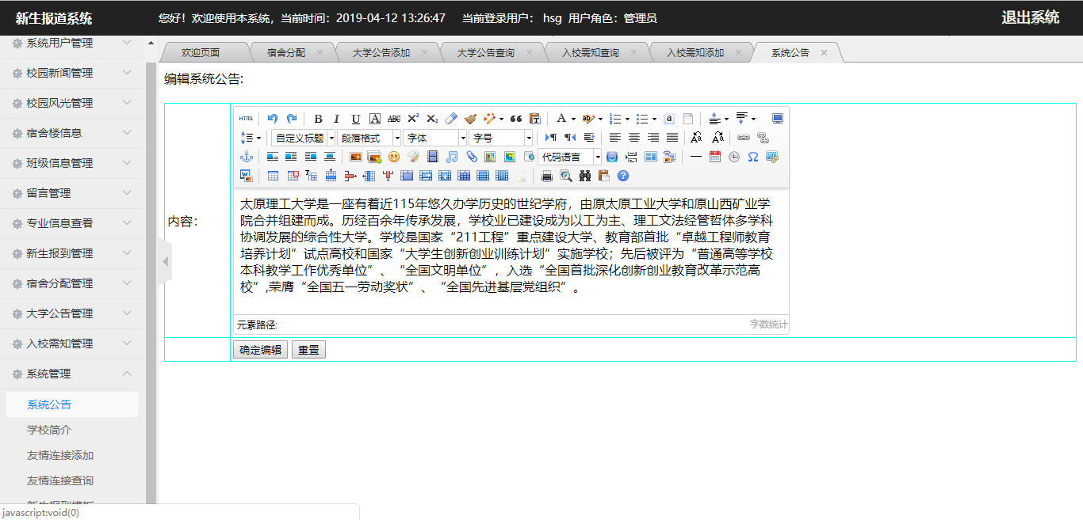Open the 代码语言 dropdown
This screenshot has height=520, width=1083.
pos(570,157)
